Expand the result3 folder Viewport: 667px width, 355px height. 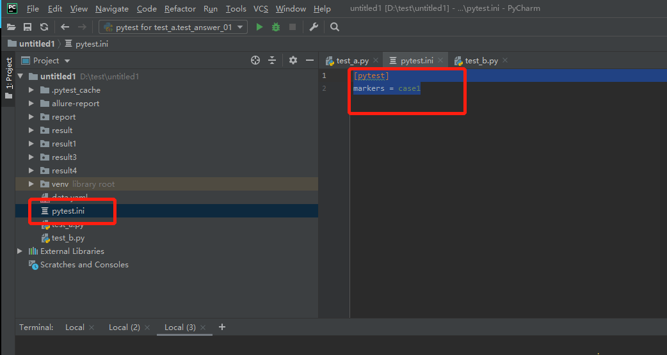(31, 157)
